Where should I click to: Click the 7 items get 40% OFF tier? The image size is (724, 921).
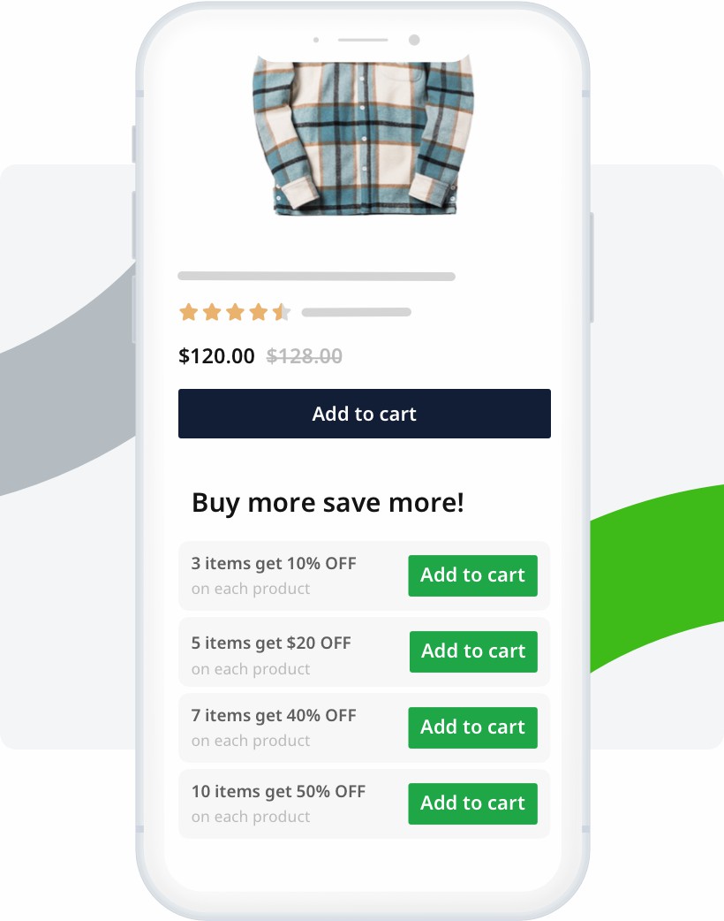(x=274, y=727)
